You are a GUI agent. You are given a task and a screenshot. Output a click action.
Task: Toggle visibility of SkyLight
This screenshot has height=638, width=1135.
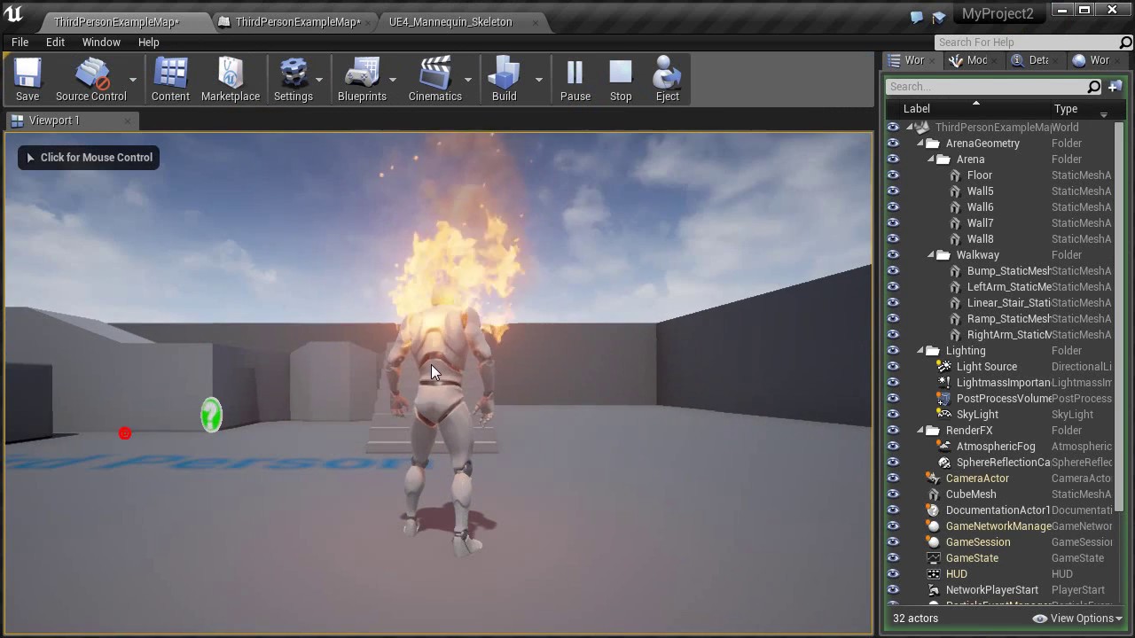click(x=893, y=415)
